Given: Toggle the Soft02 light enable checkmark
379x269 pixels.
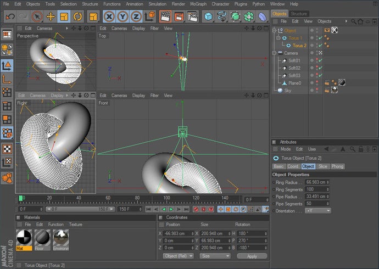Looking at the screenshot, I should tap(319, 68).
